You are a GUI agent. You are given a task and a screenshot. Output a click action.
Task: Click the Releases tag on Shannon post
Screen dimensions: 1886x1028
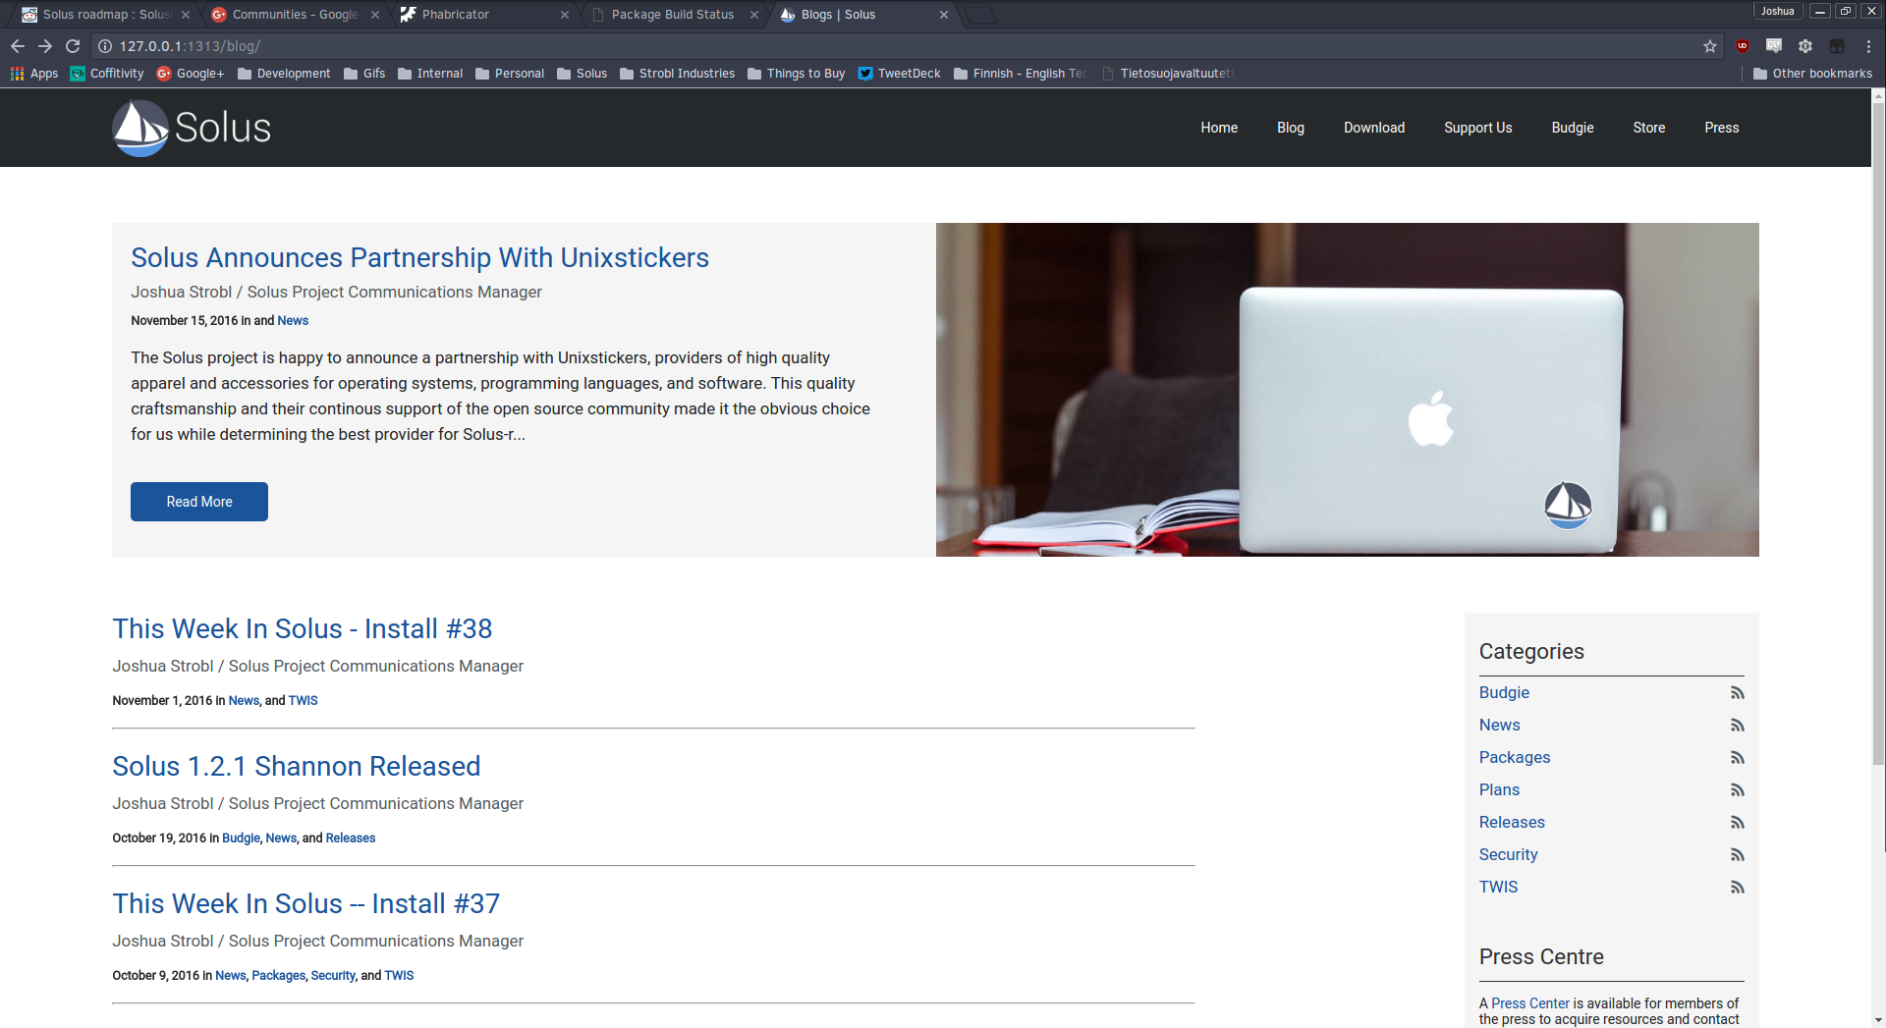351,838
